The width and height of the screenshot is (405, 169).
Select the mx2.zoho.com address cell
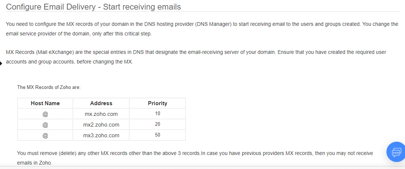(101, 125)
